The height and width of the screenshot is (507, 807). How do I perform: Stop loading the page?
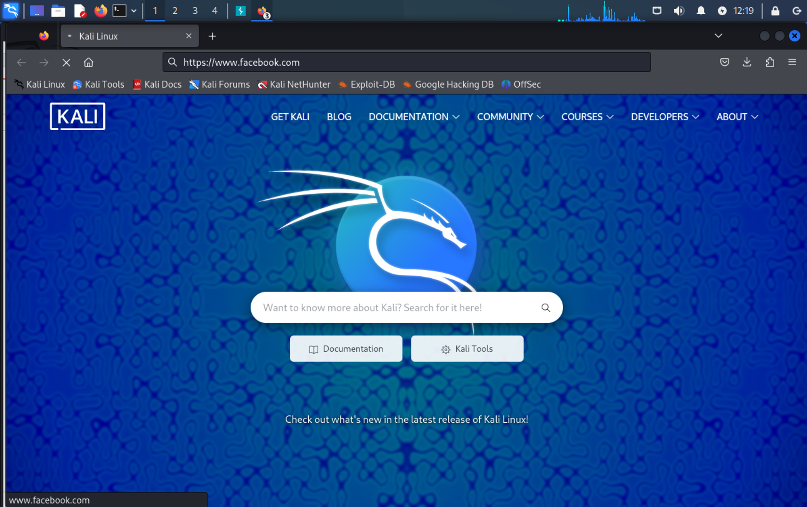(66, 63)
